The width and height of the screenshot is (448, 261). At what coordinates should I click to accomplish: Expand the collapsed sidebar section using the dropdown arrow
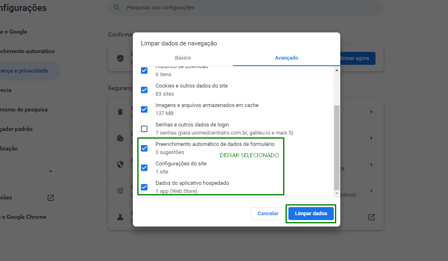coord(51,171)
